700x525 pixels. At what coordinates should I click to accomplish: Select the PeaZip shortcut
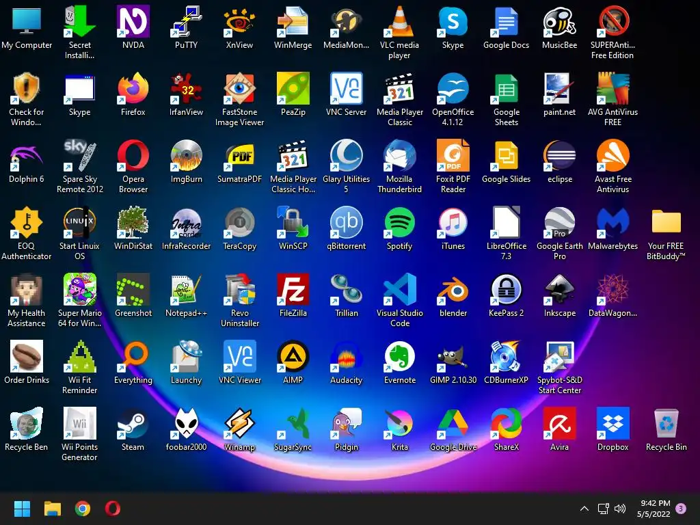pos(293,88)
